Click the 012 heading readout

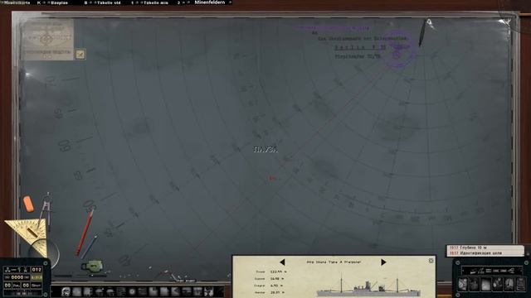37,270
